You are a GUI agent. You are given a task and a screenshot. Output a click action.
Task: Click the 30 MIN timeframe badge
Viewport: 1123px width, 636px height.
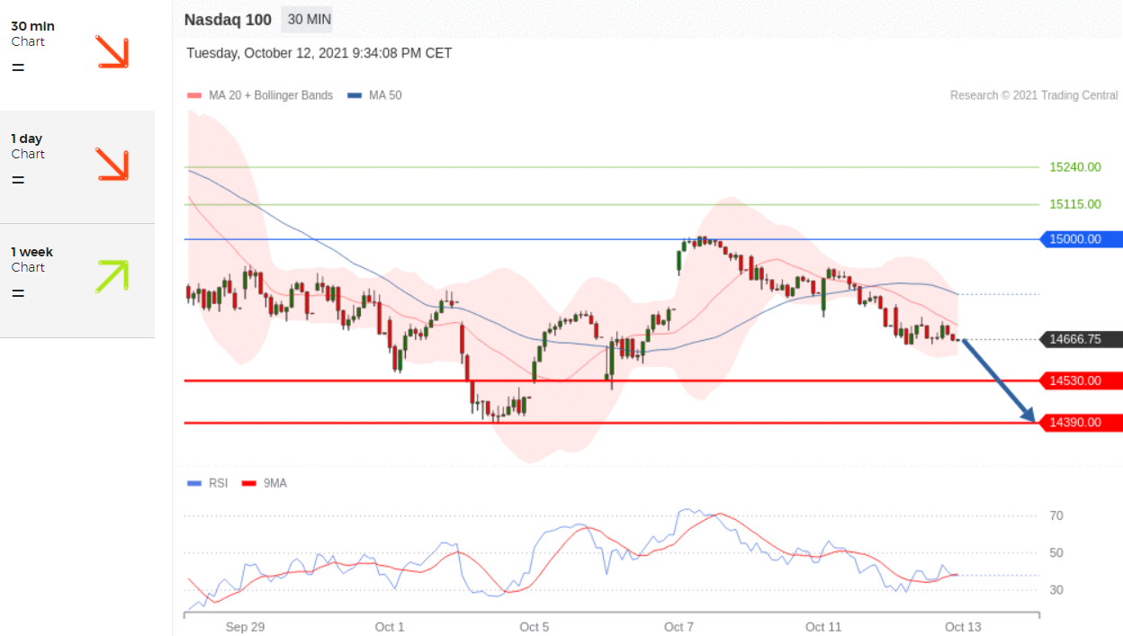click(x=309, y=20)
